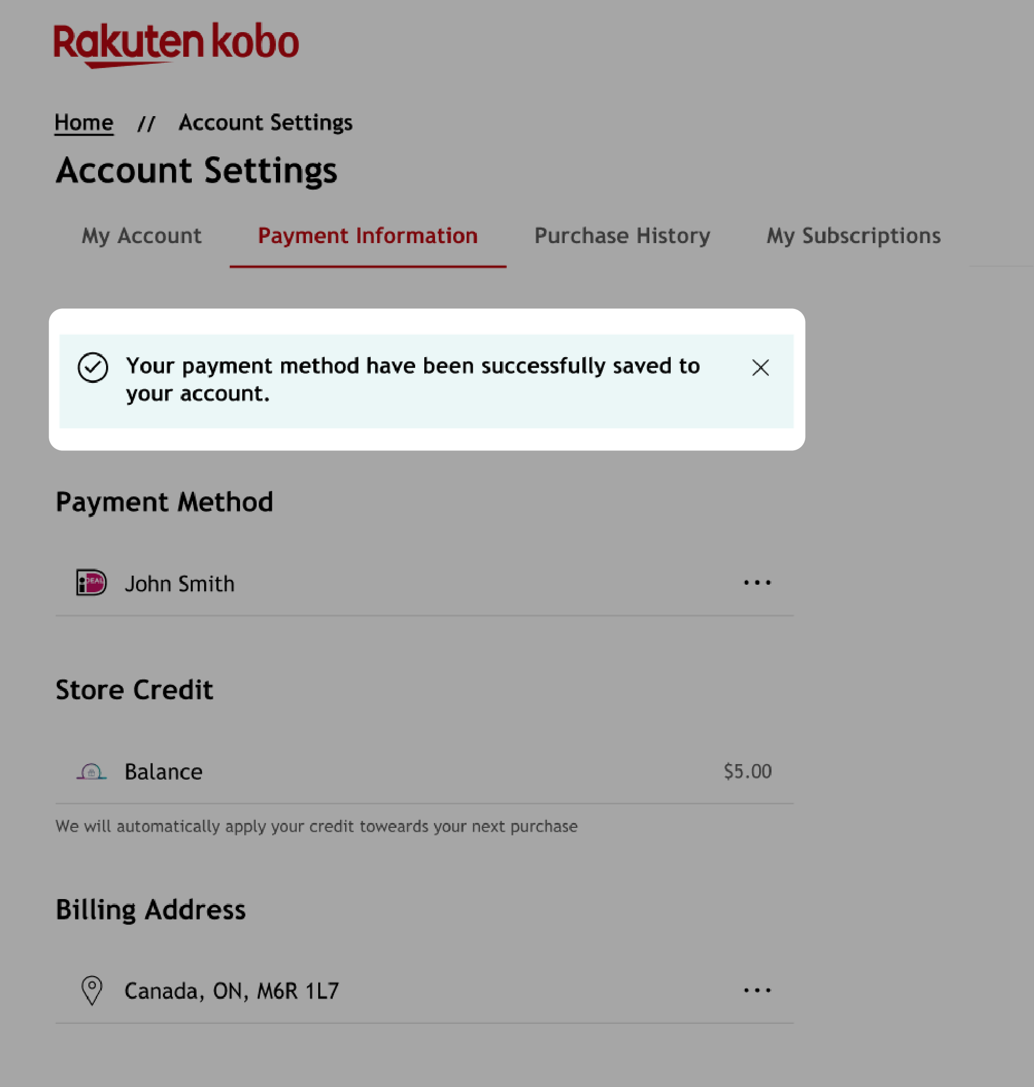1034x1087 pixels.
Task: Switch to the My Account tab
Action: [x=142, y=236]
